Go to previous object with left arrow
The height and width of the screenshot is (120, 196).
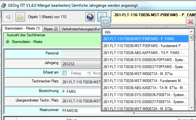point(8,17)
